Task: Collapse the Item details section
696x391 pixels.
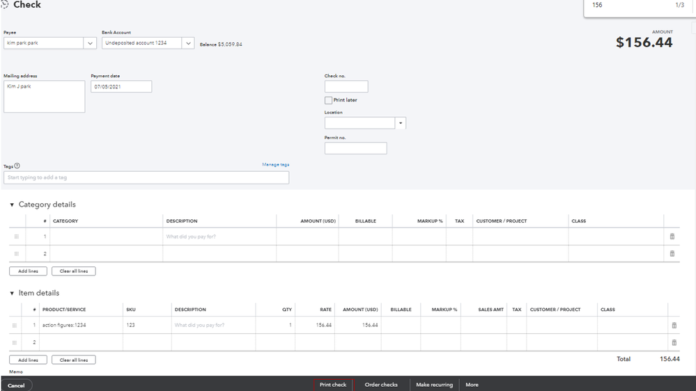Action: point(12,293)
